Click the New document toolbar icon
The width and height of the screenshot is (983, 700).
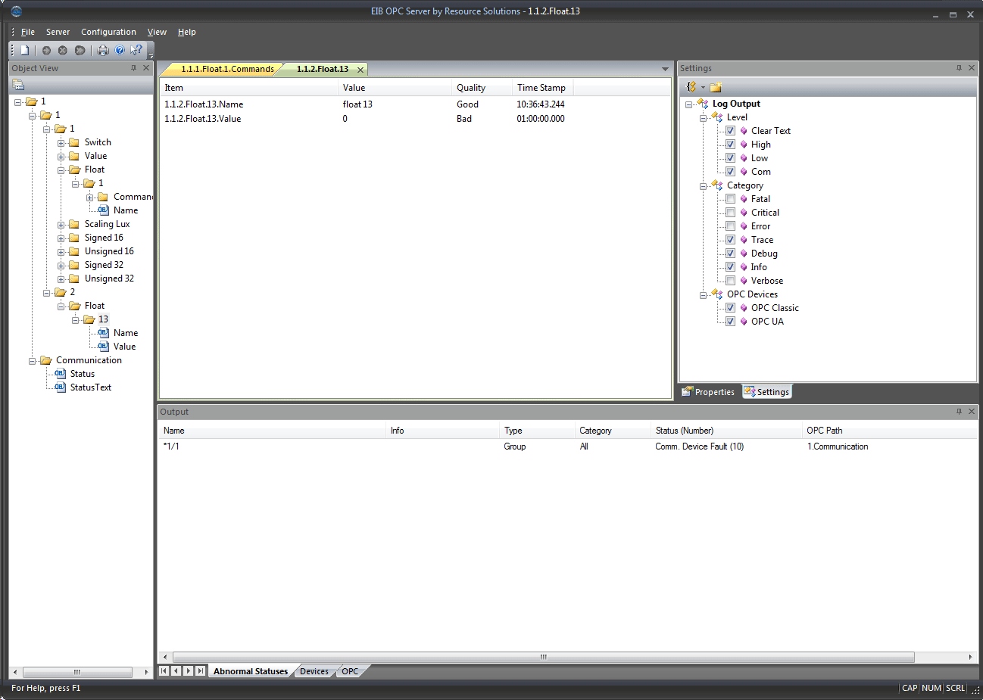tap(25, 51)
